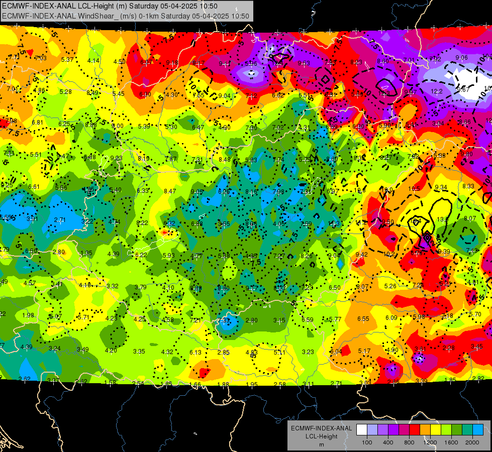The height and width of the screenshot is (452, 492).
Task: Click the magenta swatch left of 800
Action: coord(404,430)
